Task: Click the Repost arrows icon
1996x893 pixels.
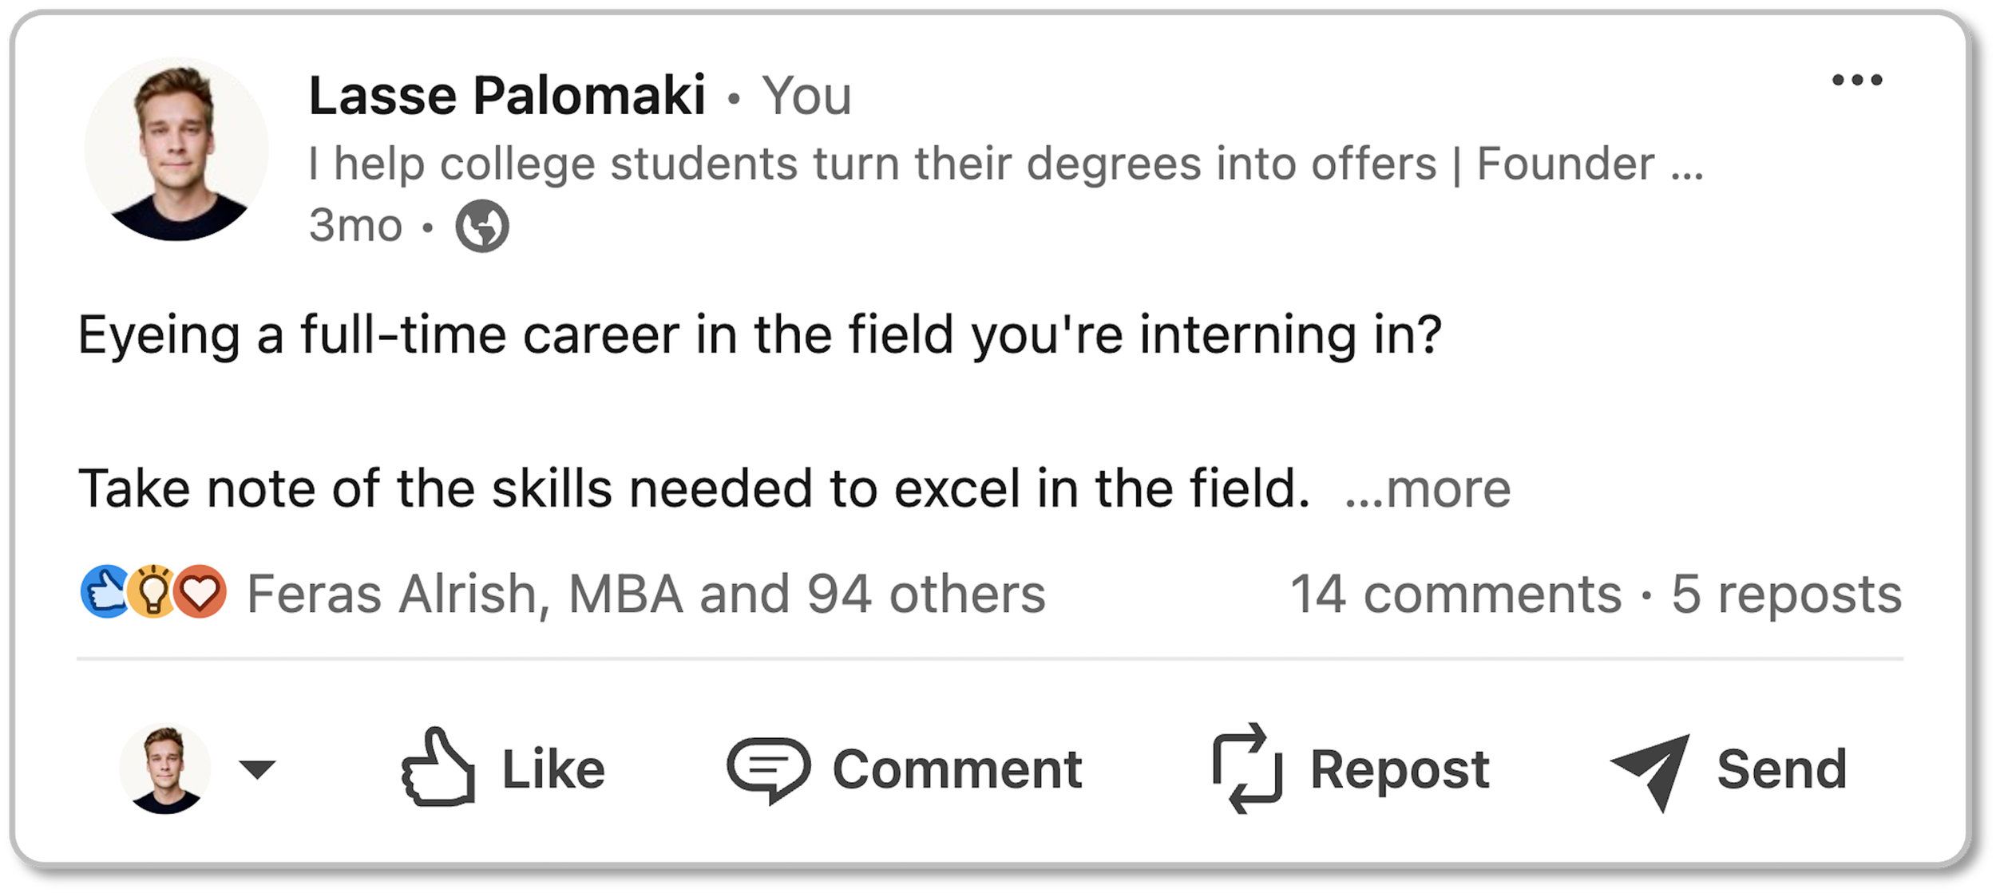Action: [x=1247, y=768]
